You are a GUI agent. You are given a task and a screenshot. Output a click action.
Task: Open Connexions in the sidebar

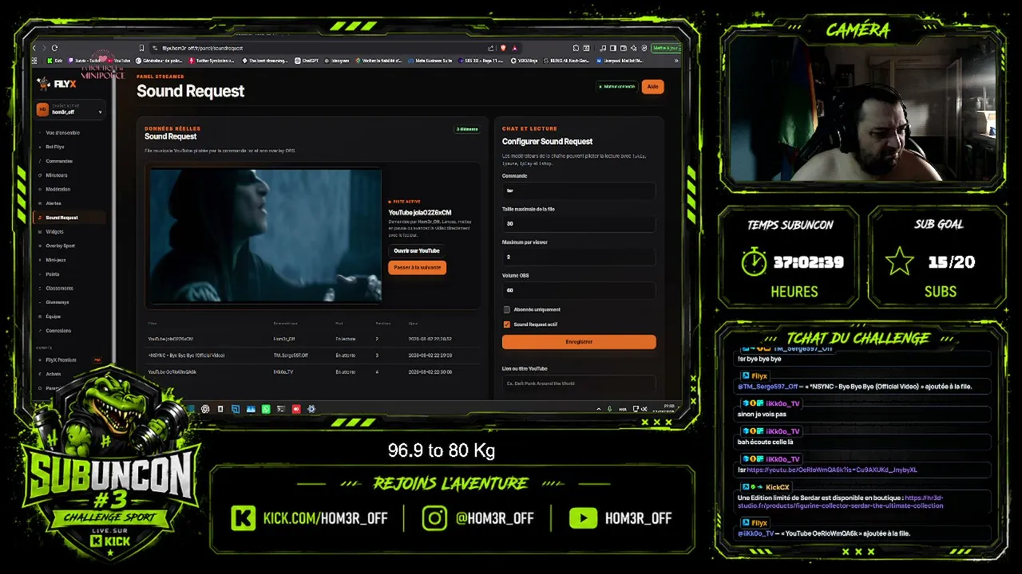[x=58, y=331]
